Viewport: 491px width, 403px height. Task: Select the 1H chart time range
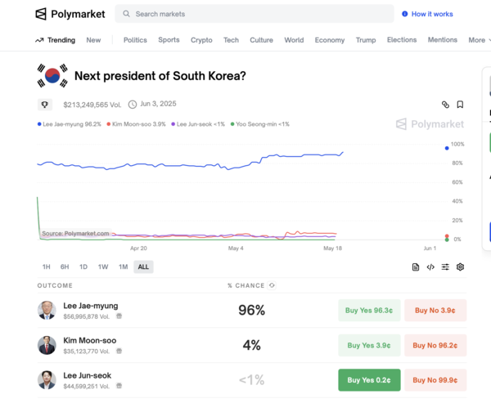pyautogui.click(x=47, y=267)
